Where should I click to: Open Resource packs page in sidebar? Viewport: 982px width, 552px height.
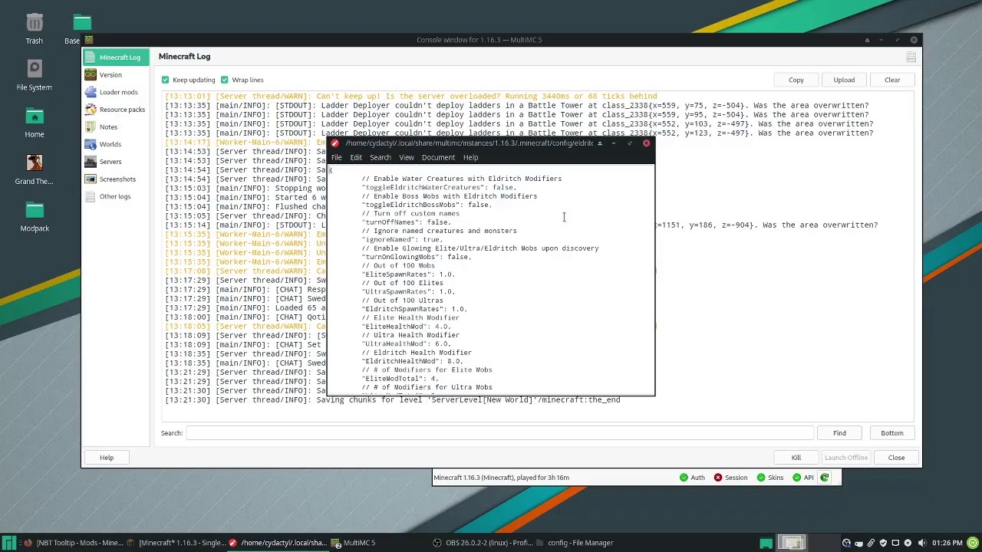[115, 110]
